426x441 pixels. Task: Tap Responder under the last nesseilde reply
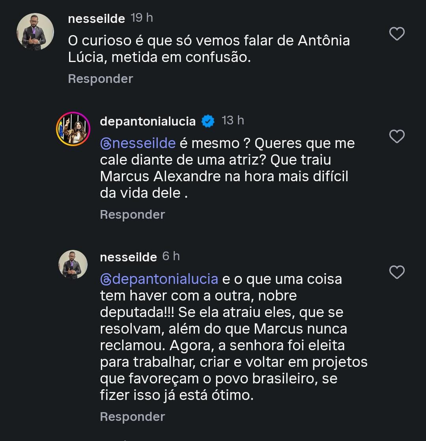[132, 417]
